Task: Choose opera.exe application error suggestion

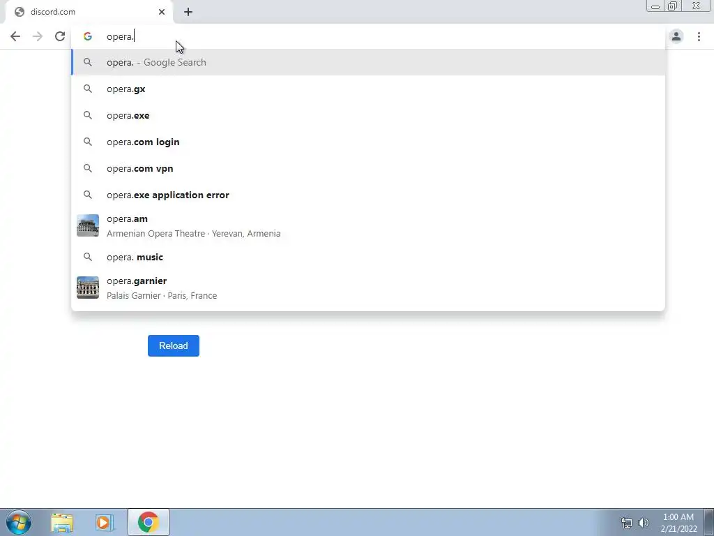Action: pos(368,195)
